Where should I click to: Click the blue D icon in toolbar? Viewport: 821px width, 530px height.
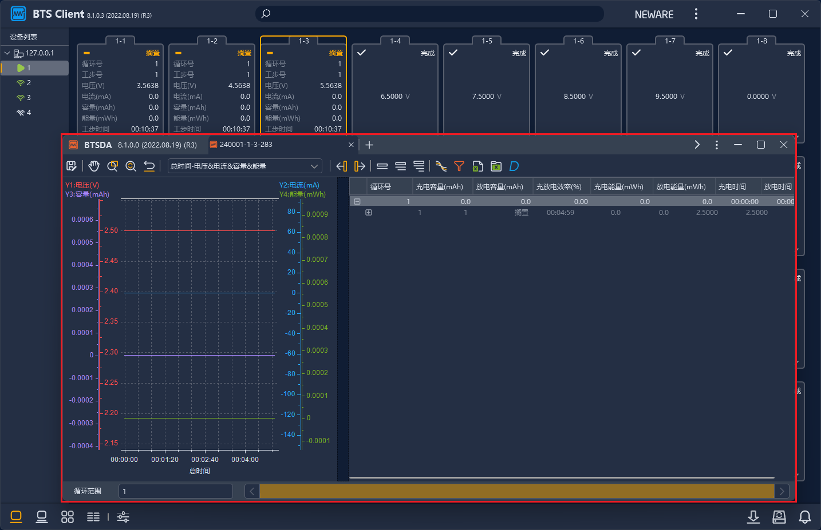tap(514, 166)
